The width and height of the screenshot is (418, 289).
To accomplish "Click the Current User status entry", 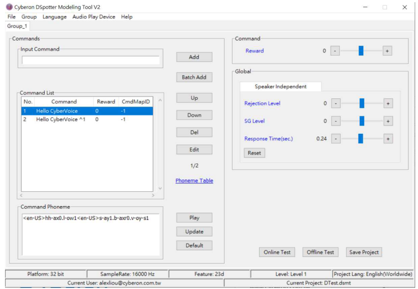I will coord(114,282).
